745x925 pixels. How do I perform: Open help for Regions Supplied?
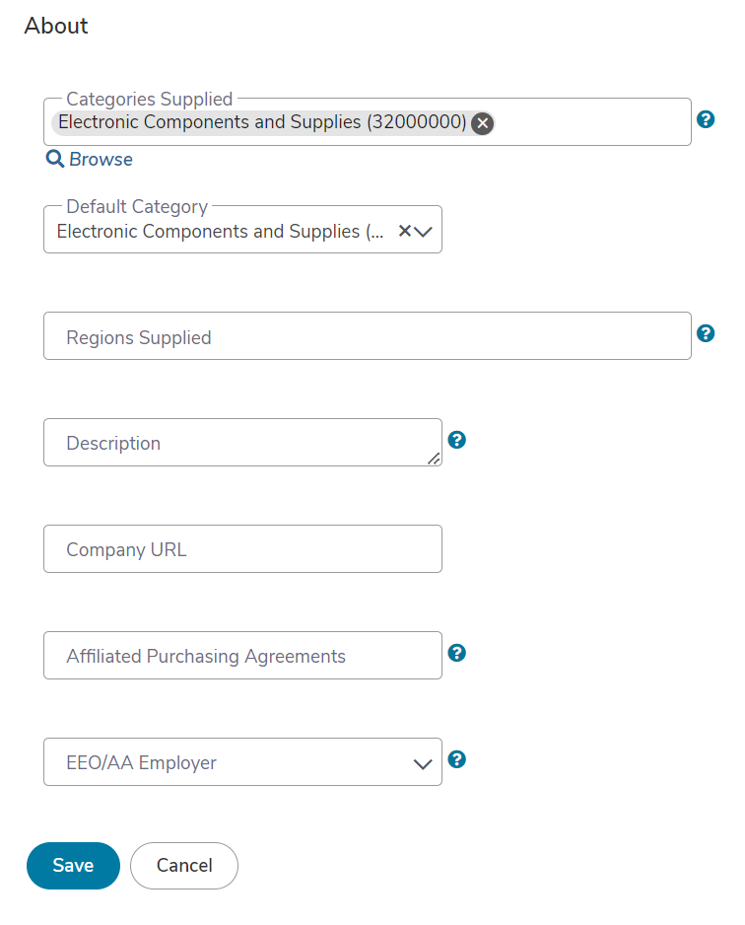[x=706, y=333]
